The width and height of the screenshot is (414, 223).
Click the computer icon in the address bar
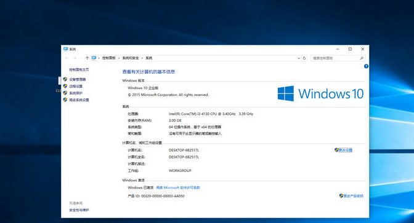pyautogui.click(x=94, y=58)
